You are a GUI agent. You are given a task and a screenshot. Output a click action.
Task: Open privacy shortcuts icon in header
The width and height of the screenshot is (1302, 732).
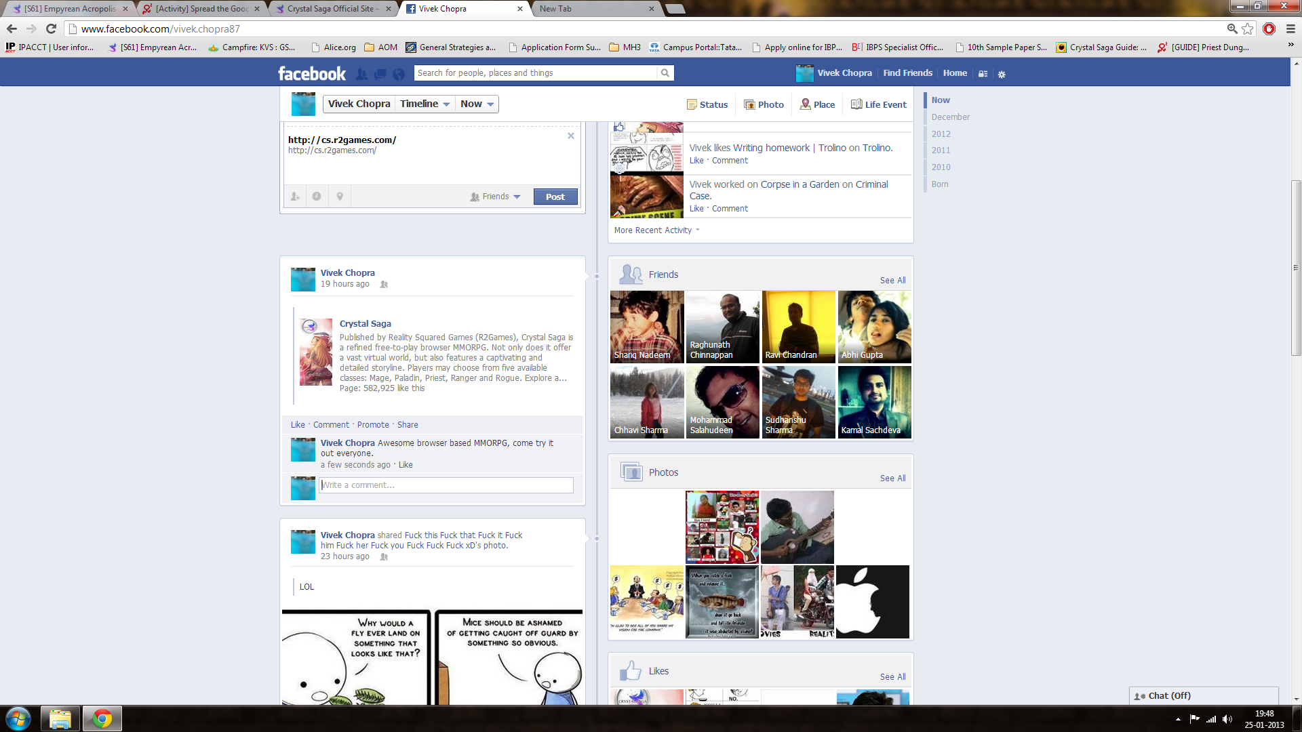click(983, 74)
